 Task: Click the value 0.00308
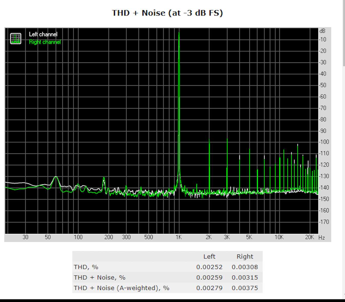click(245, 267)
